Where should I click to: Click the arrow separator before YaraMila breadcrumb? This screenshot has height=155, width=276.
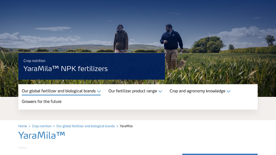coord(117,126)
